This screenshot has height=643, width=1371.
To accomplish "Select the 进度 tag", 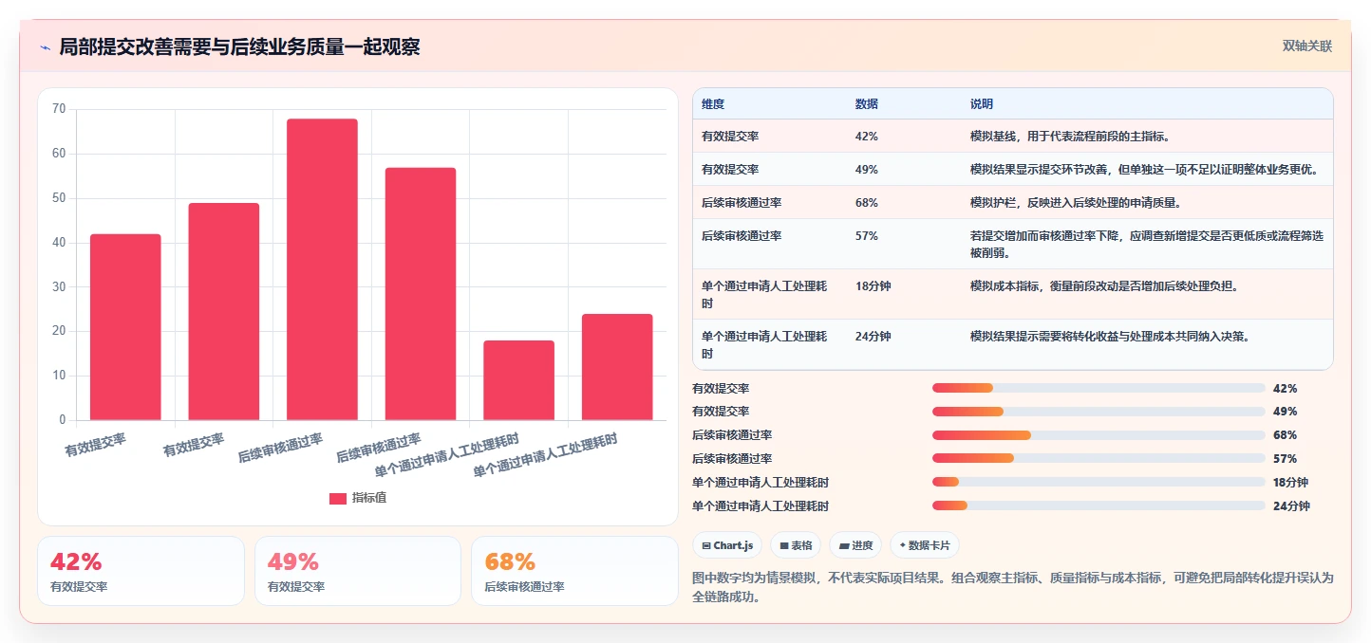I will [855, 545].
